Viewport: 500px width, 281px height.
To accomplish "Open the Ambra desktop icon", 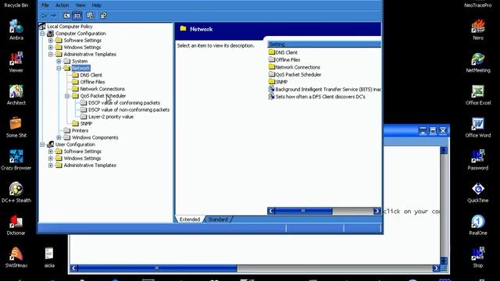I will coord(16,30).
